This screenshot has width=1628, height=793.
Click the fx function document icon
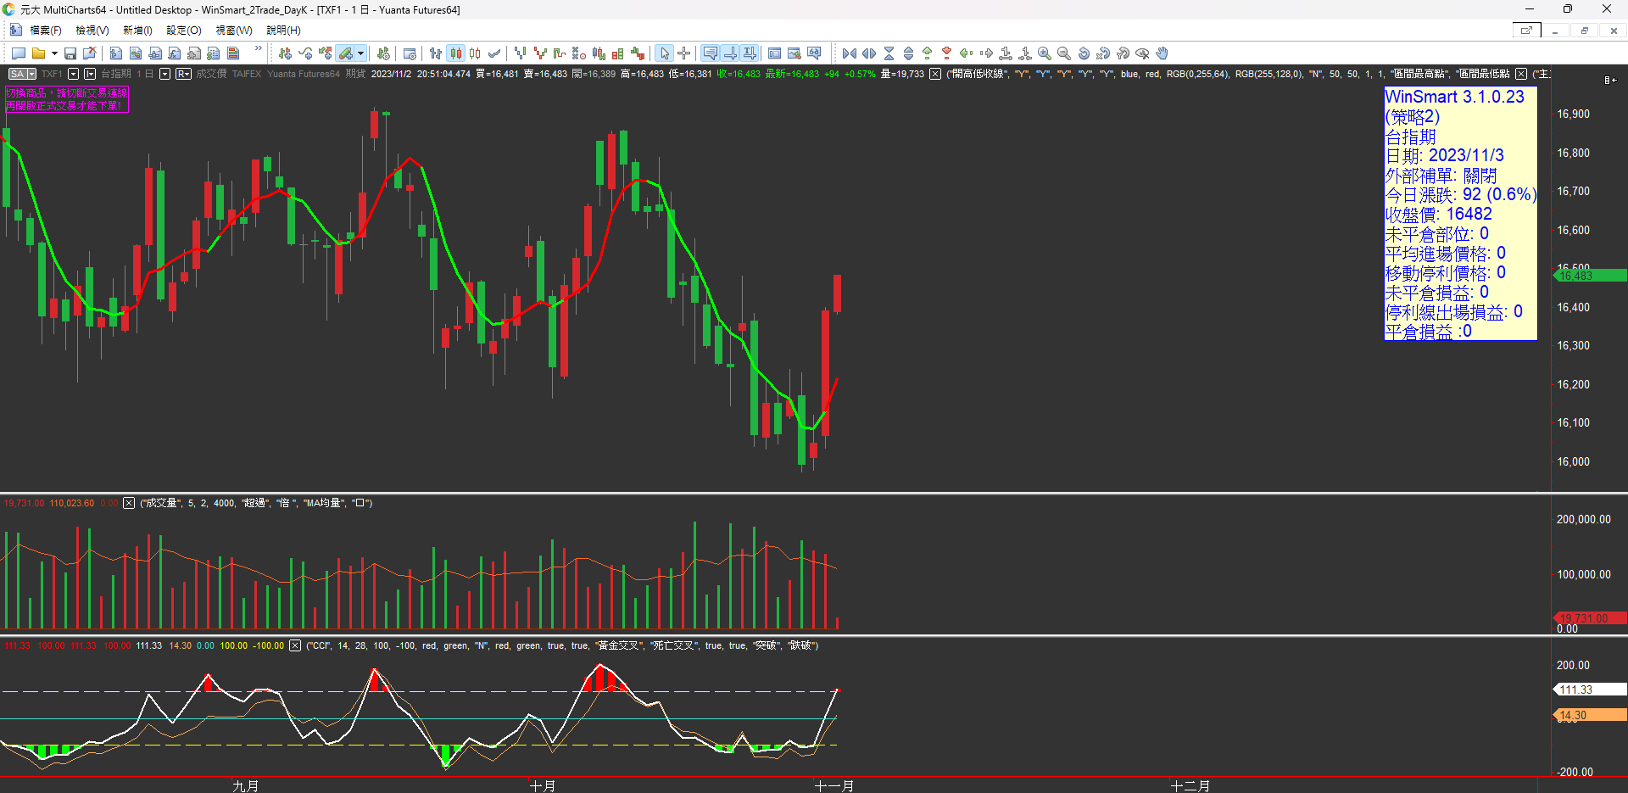(175, 53)
